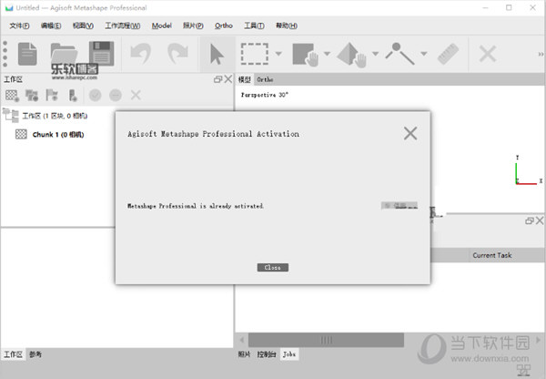Close the workspace panel
This screenshot has height=379, width=546.
click(x=228, y=79)
